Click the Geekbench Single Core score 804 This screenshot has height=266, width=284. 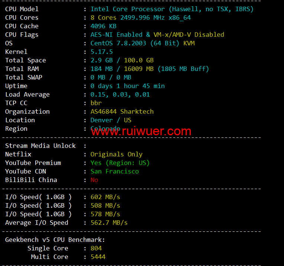96,249
